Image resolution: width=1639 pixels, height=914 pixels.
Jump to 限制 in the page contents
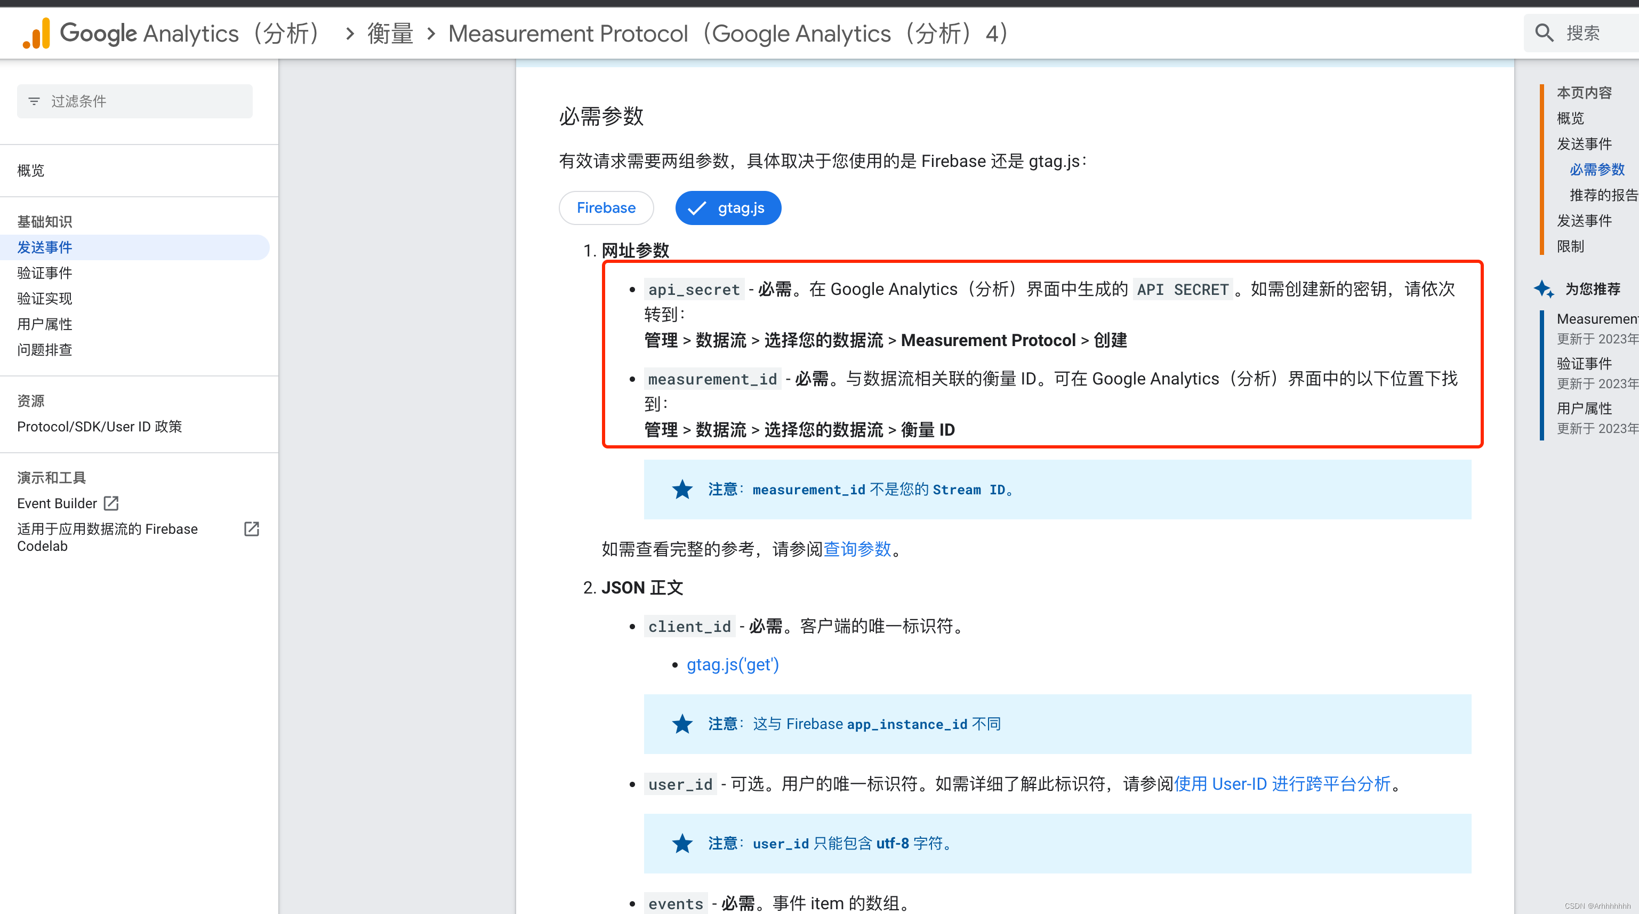tap(1570, 246)
